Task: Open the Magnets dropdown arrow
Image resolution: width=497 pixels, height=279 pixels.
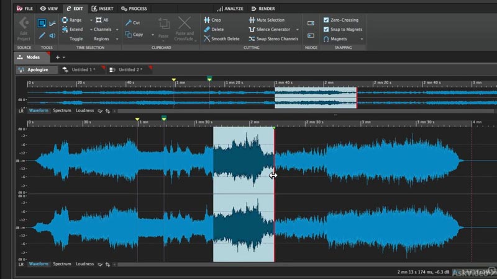Action: (362, 39)
